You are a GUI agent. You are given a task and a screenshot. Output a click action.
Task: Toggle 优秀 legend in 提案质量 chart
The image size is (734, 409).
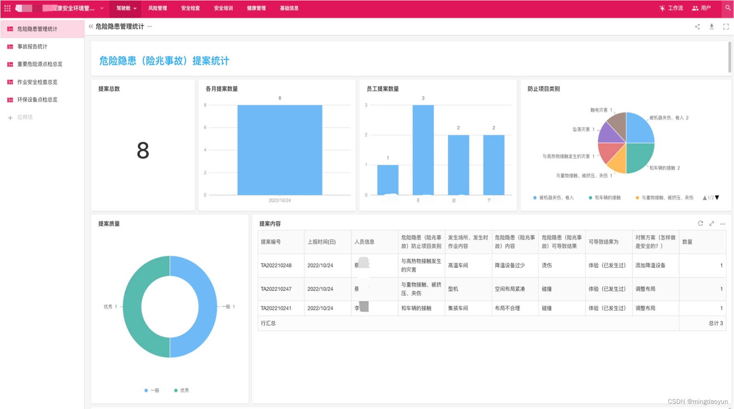(182, 390)
